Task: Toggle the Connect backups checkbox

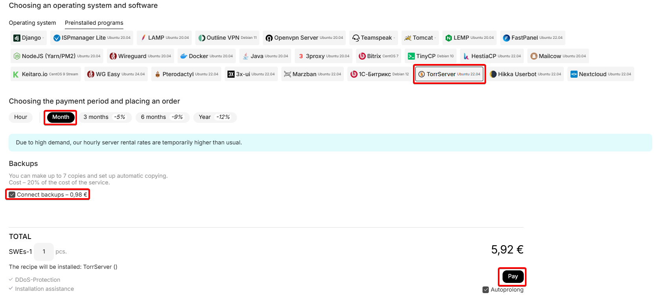Action: (12, 195)
